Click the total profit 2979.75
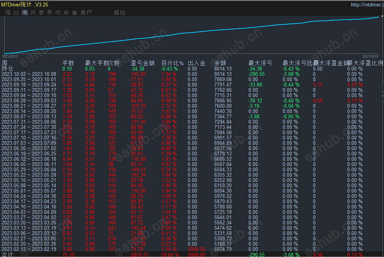 [x=139, y=255]
